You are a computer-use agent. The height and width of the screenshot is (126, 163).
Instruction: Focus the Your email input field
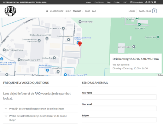[x=119, y=108]
